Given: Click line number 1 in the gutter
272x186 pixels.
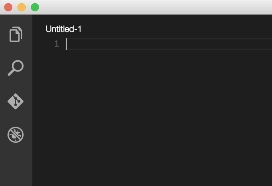Looking at the screenshot, I should [x=56, y=44].
